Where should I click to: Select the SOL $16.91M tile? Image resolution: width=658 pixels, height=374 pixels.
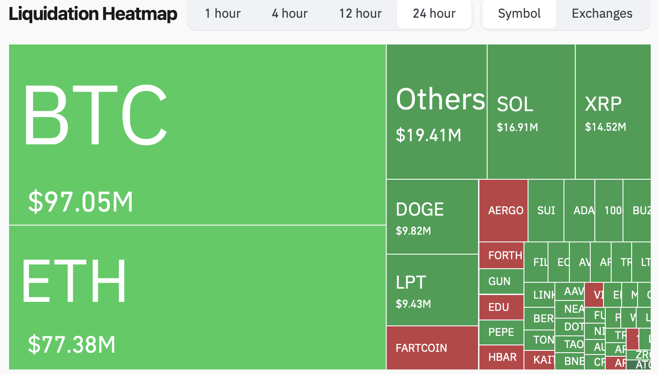click(x=531, y=112)
